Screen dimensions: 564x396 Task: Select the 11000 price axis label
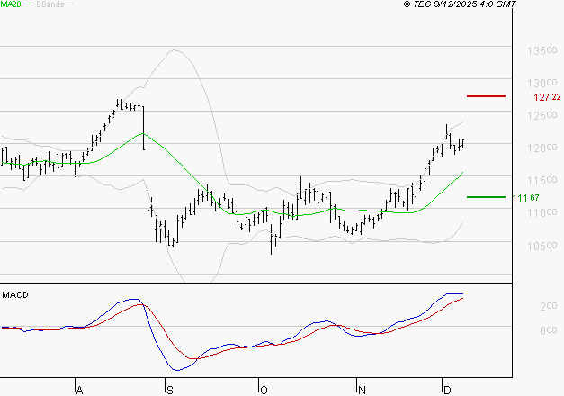coord(542,212)
